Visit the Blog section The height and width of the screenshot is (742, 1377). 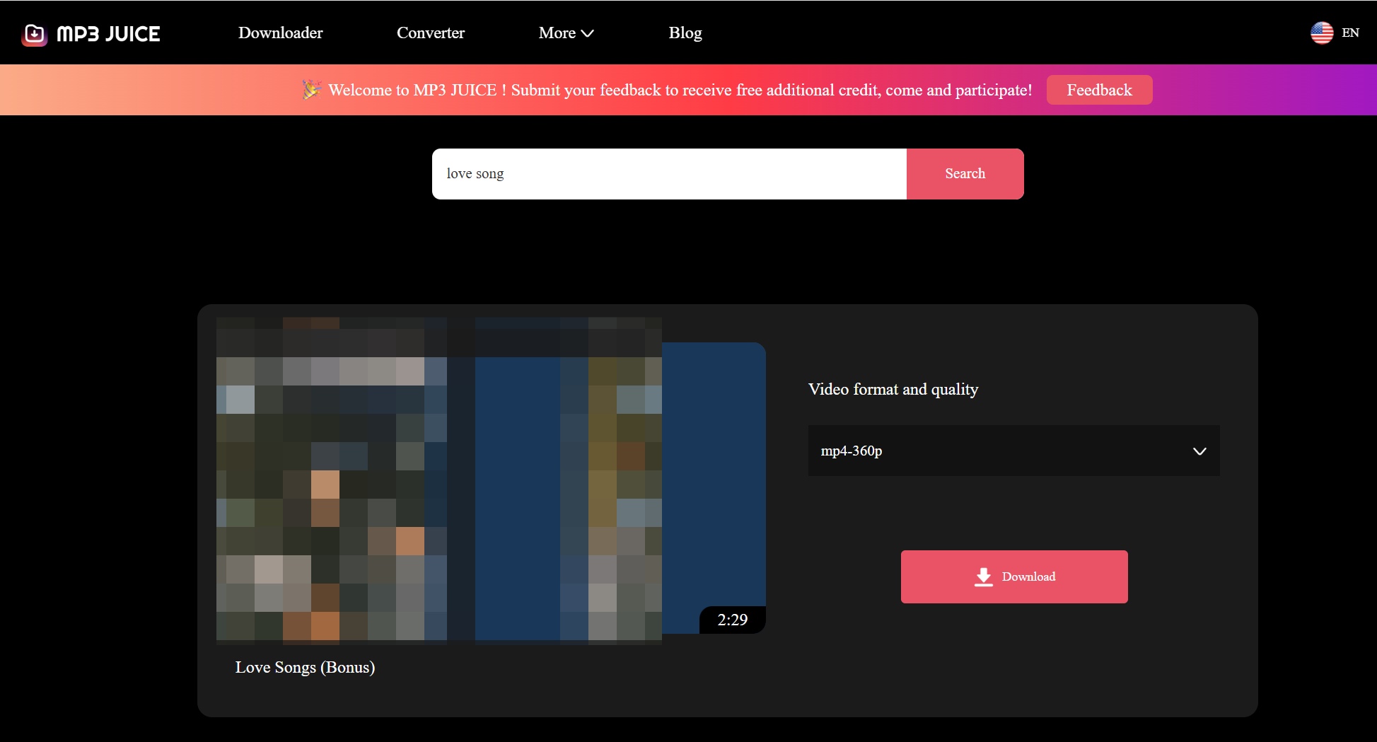(x=685, y=33)
